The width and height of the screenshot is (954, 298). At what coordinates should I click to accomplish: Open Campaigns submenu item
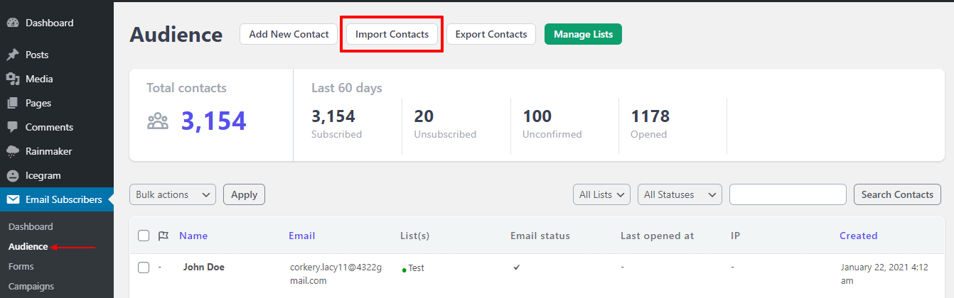31,286
